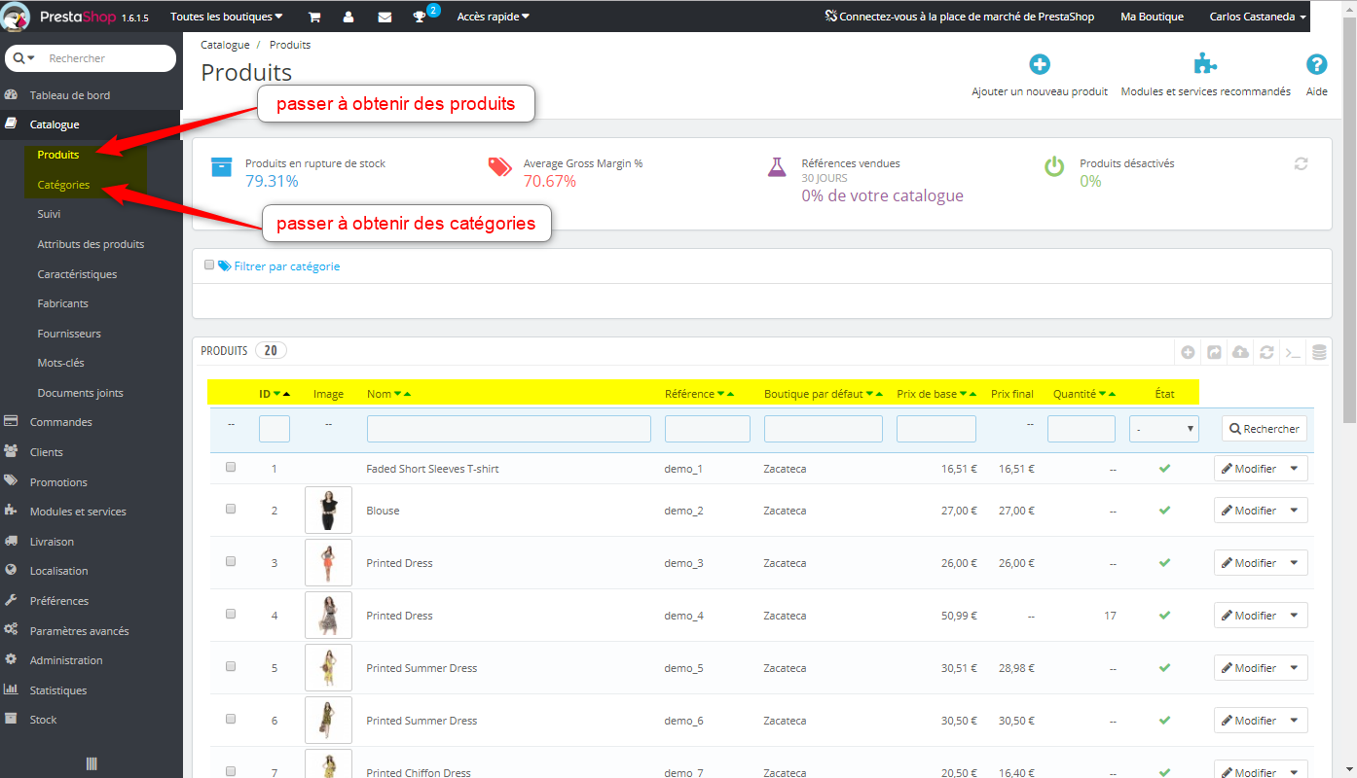Image resolution: width=1357 pixels, height=778 pixels.
Task: Select the checkbox next to product Blouse
Action: tap(231, 509)
